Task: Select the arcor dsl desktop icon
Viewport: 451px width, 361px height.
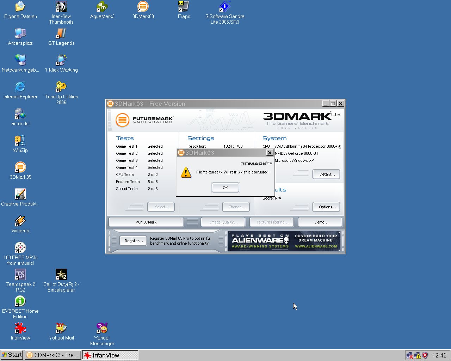Action: 20,117
